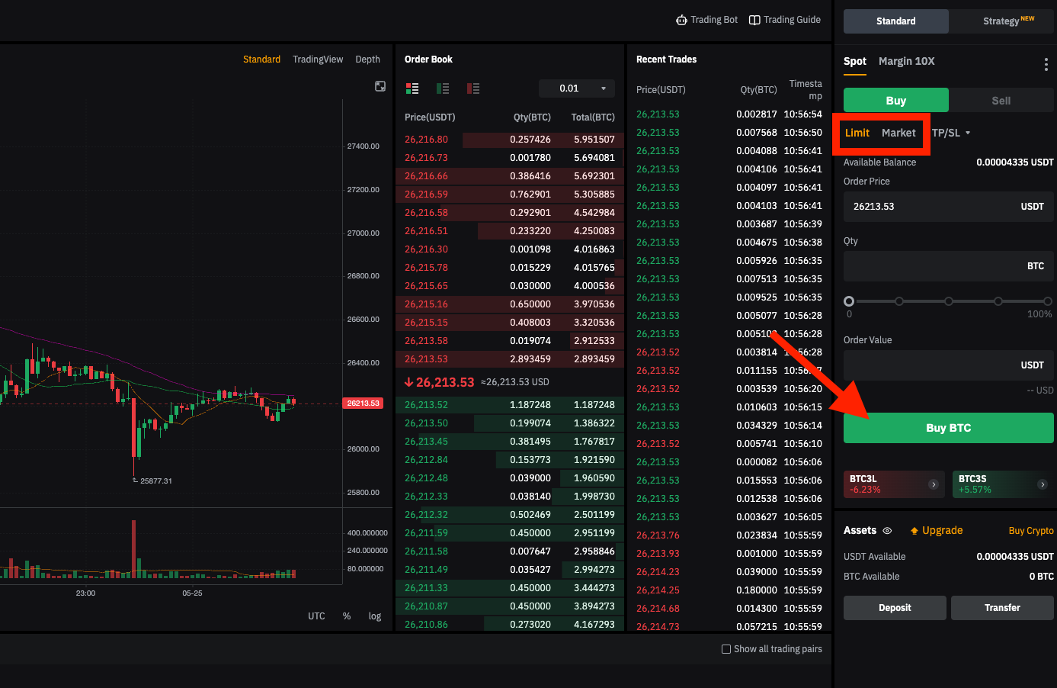Click the 26213.53 price tag on chart
This screenshot has height=688, width=1057.
click(x=364, y=403)
